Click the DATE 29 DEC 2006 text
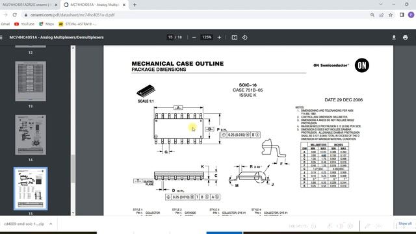 pos(344,100)
